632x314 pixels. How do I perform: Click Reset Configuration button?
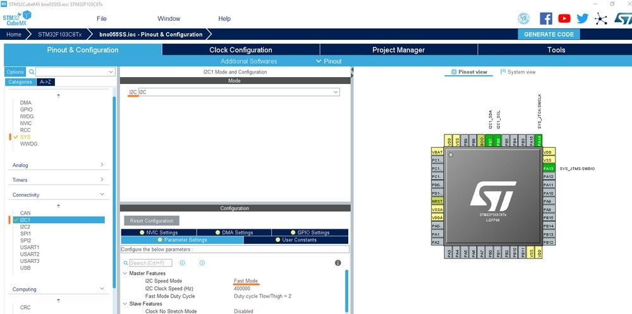click(x=152, y=221)
